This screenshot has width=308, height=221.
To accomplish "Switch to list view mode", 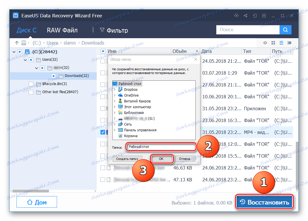I will click(x=281, y=43).
